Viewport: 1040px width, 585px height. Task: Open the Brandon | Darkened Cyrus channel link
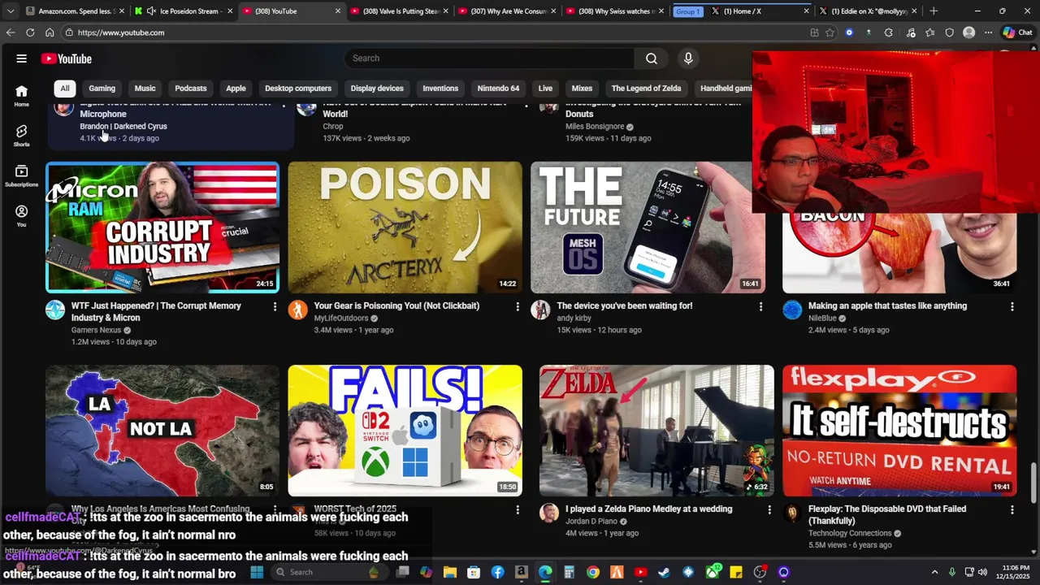pyautogui.click(x=123, y=126)
